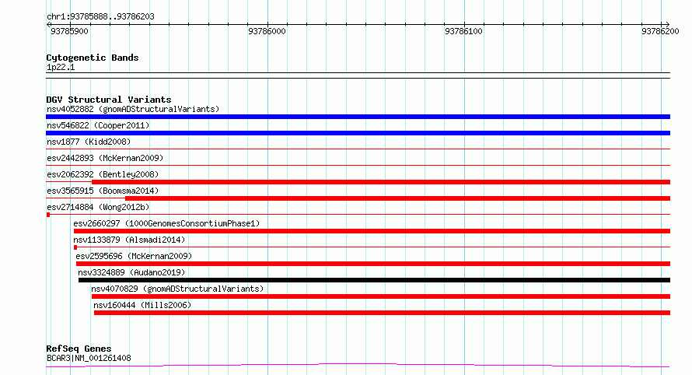692x375 pixels.
Task: Open variant nsv1877 (Kidd2008) label
Action: (89, 142)
